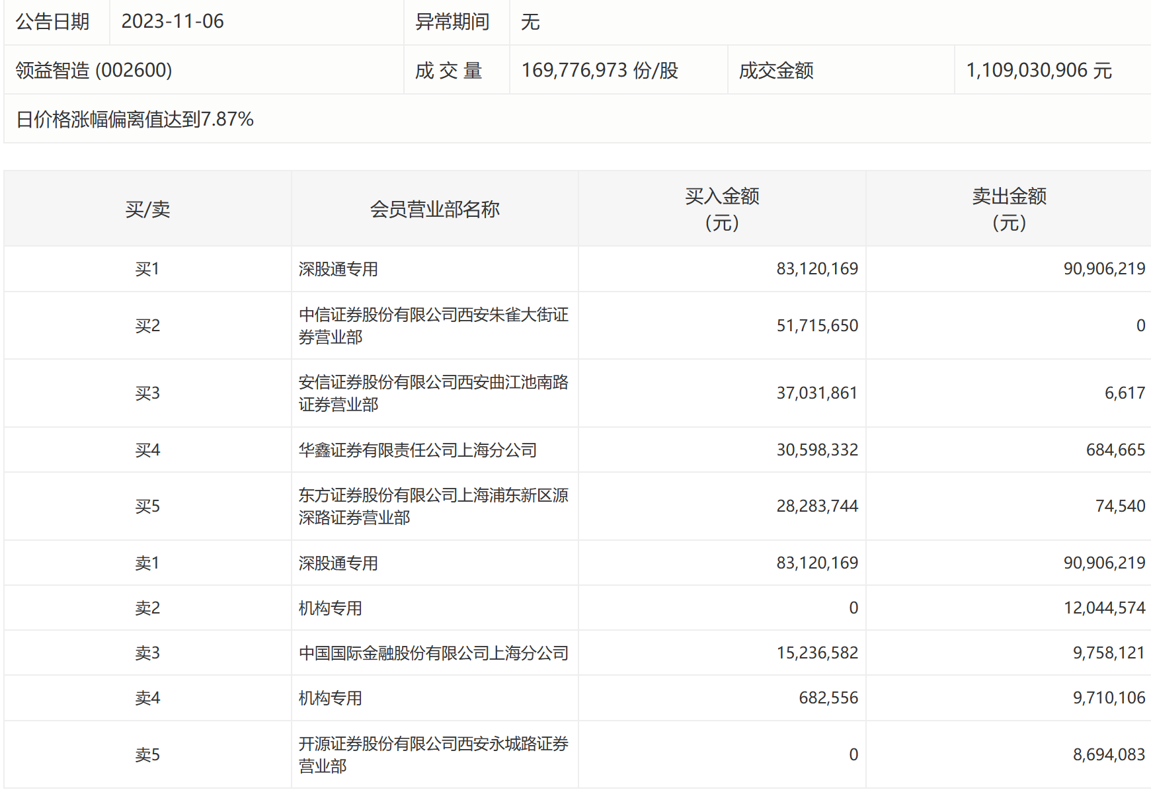Screen dimensions: 1151x794
Task: Click the 会员营业部名称 column header
Action: click(434, 210)
